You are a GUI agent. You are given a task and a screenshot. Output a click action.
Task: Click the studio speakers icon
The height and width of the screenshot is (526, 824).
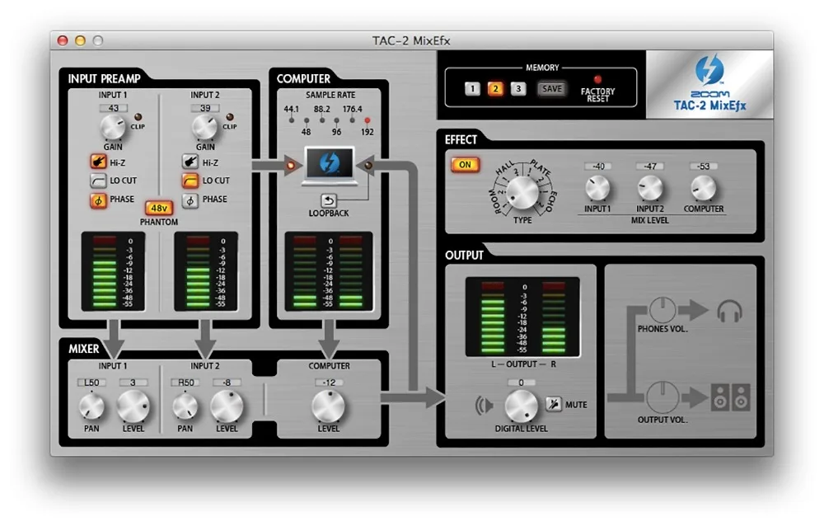pos(730,397)
